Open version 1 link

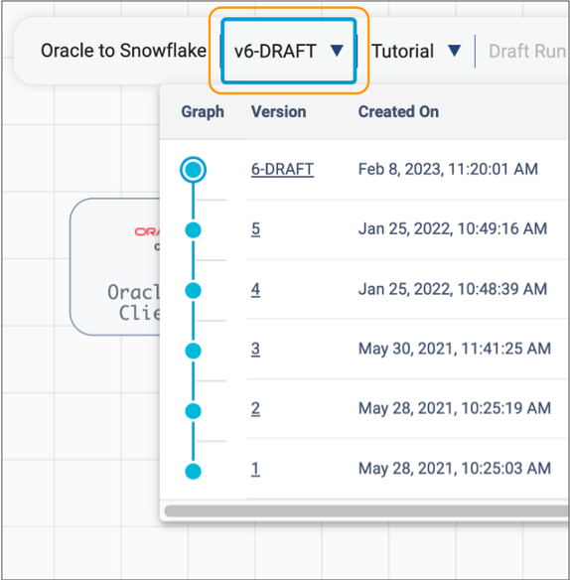[255, 469]
